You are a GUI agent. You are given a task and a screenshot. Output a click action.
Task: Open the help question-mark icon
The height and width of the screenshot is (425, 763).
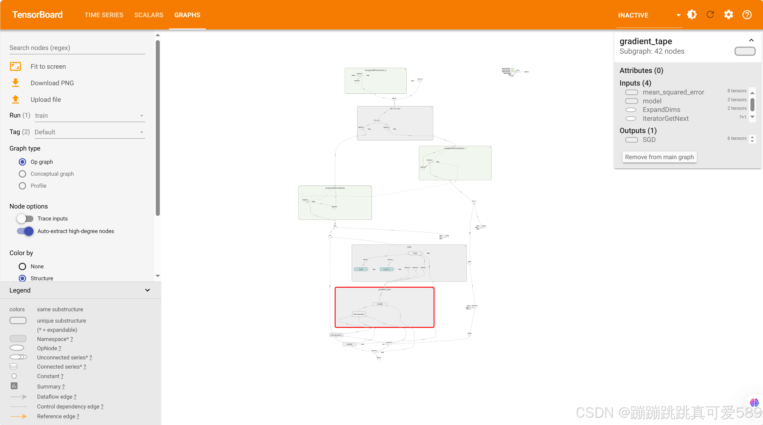(747, 15)
